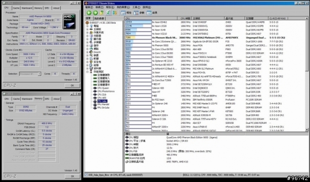
Task: Open the Processor #1 selection dropdown in CPU-Z
Action: [30, 74]
